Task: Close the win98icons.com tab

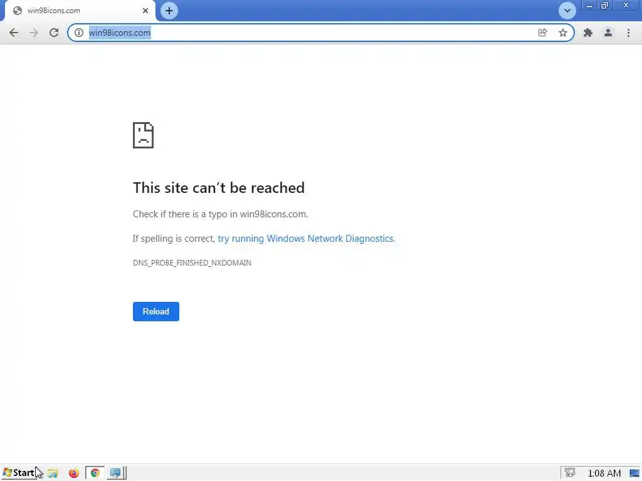Action: (x=145, y=11)
